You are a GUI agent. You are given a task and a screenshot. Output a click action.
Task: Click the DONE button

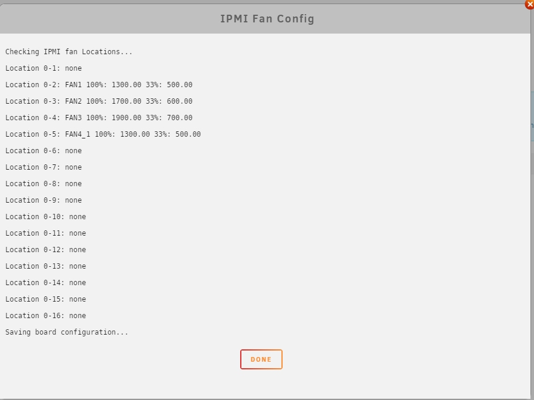[261, 359]
